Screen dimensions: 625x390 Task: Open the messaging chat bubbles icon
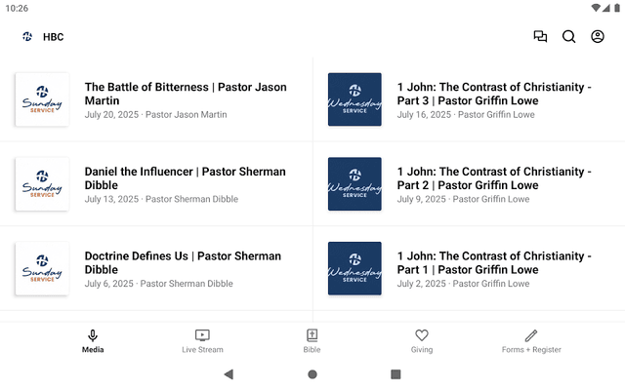tap(540, 37)
